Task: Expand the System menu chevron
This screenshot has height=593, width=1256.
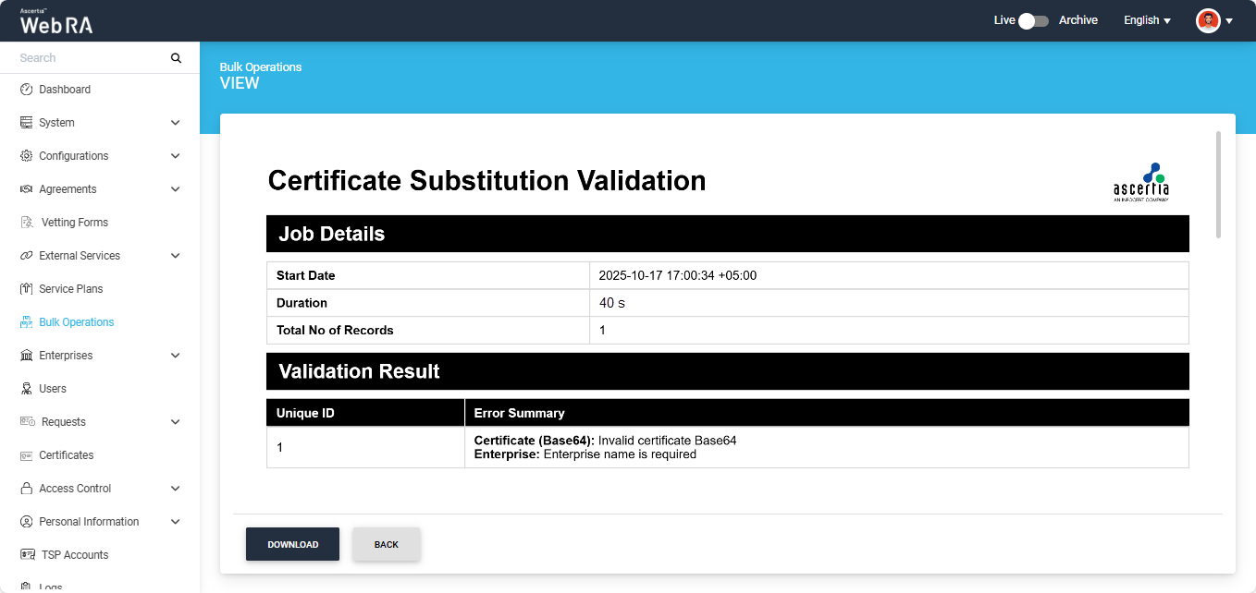Action: tap(176, 123)
